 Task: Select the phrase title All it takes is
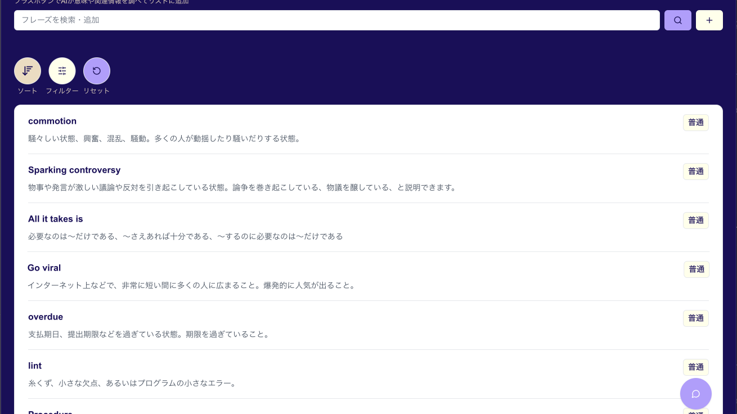56,219
